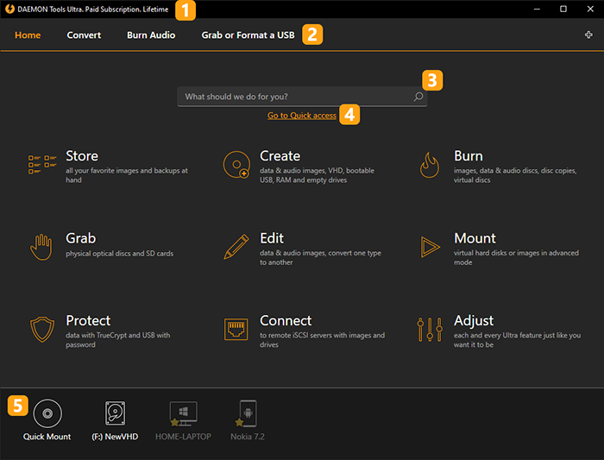Open the Protect shield icon
604x460 pixels.
[x=42, y=330]
